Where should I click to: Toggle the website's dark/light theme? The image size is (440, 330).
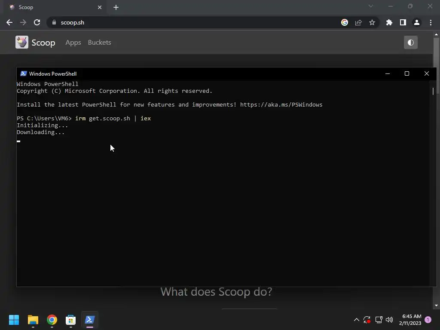pos(410,43)
